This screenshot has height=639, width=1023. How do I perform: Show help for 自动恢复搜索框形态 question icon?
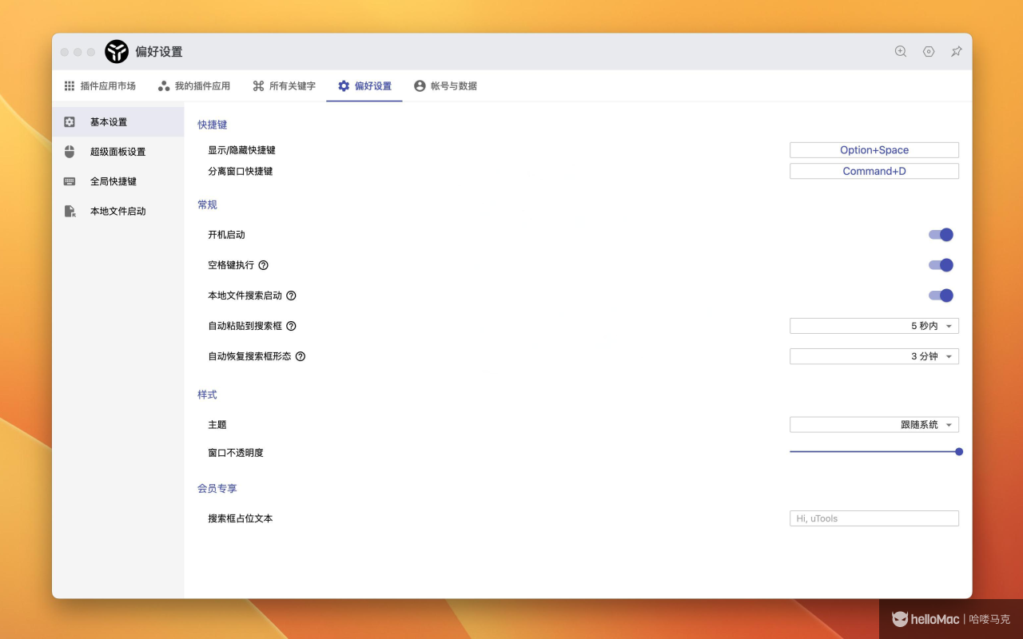301,356
